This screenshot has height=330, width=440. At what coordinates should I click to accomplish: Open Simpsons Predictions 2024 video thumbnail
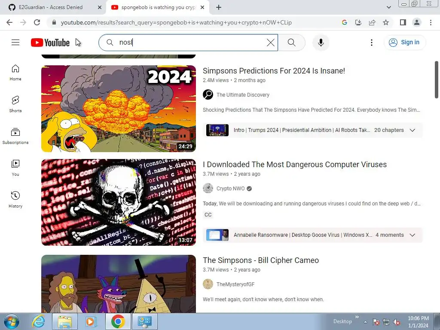[119, 109]
